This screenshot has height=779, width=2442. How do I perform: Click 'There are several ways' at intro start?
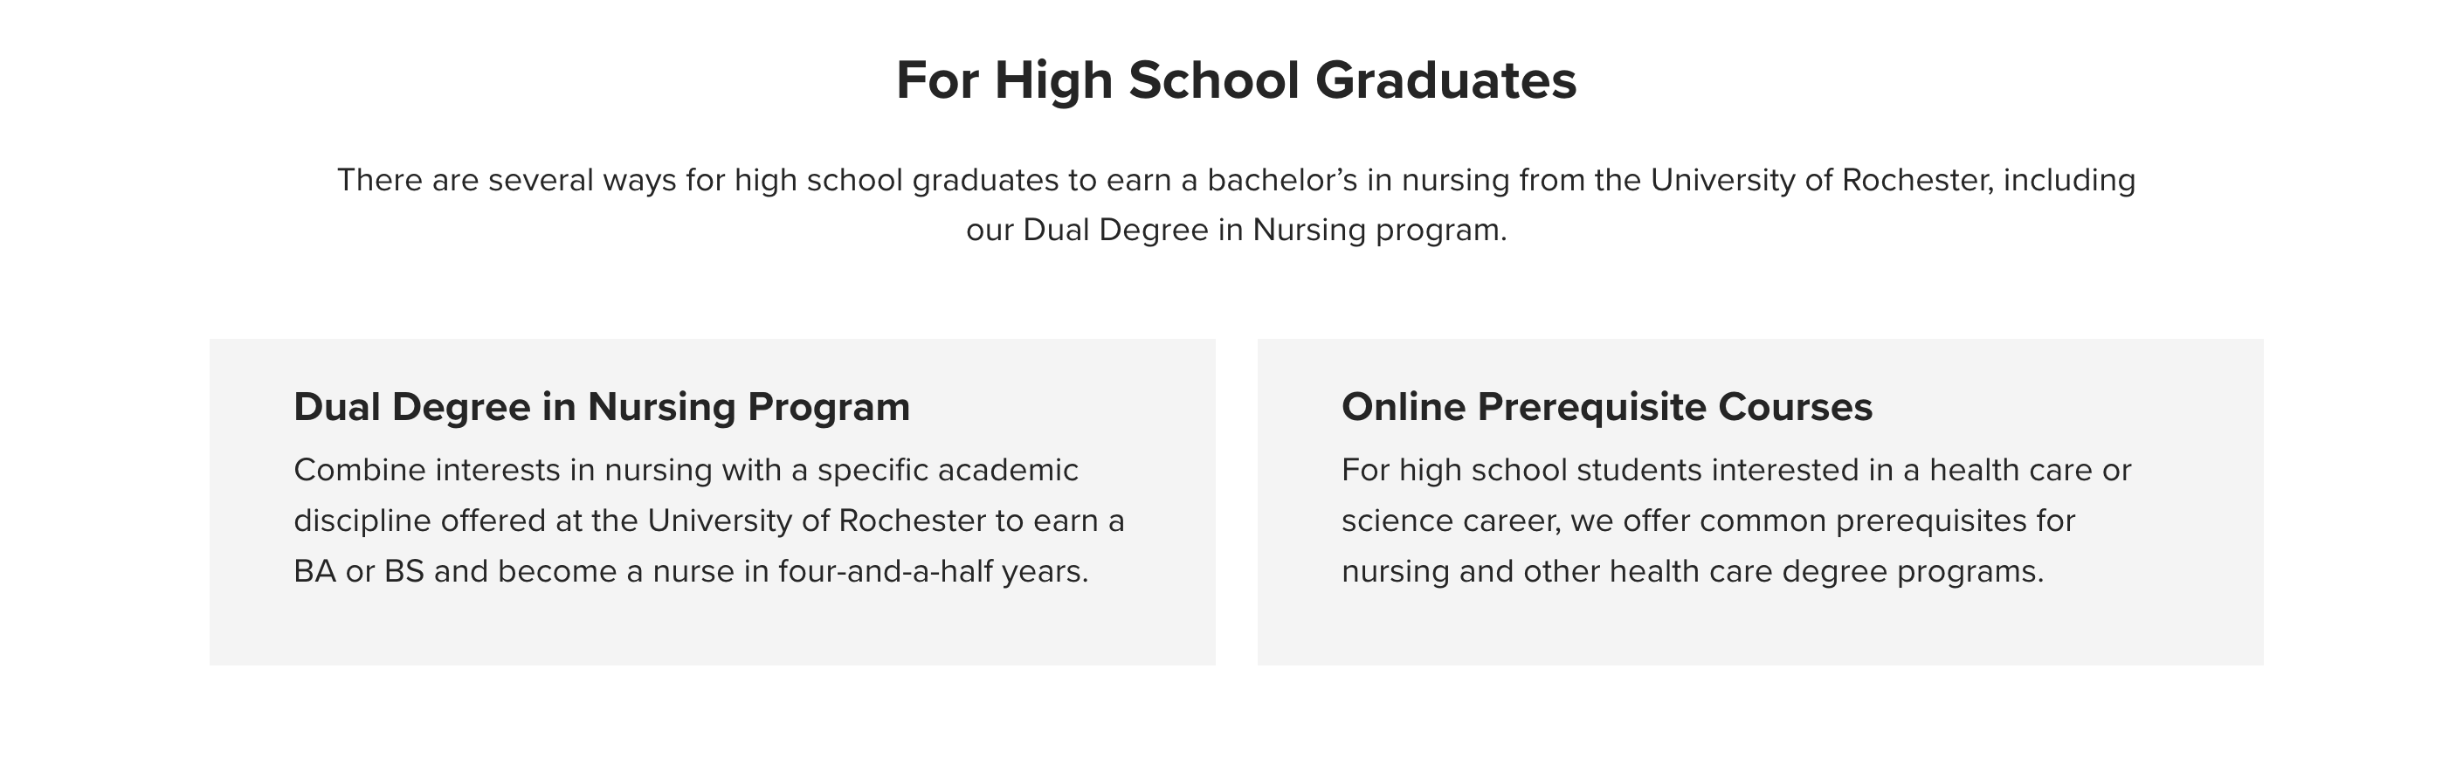click(x=507, y=180)
